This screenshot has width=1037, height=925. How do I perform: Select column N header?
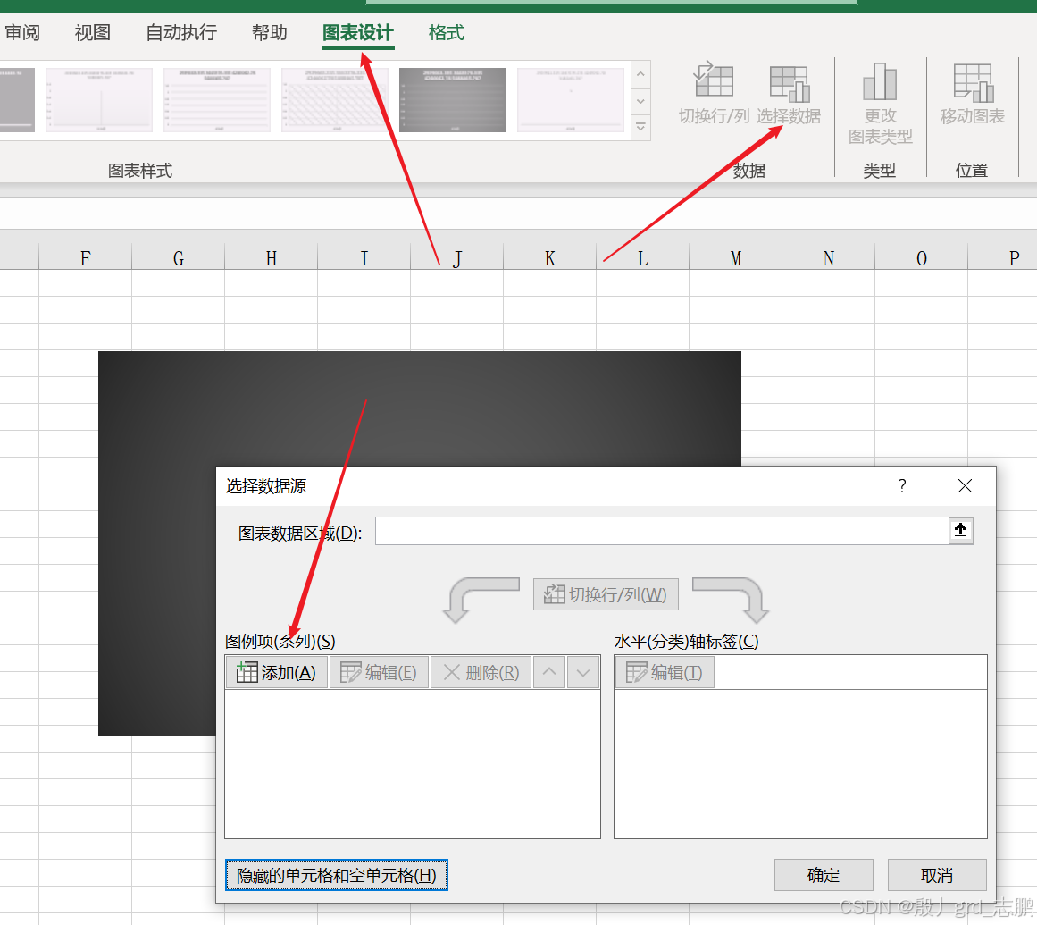[829, 257]
